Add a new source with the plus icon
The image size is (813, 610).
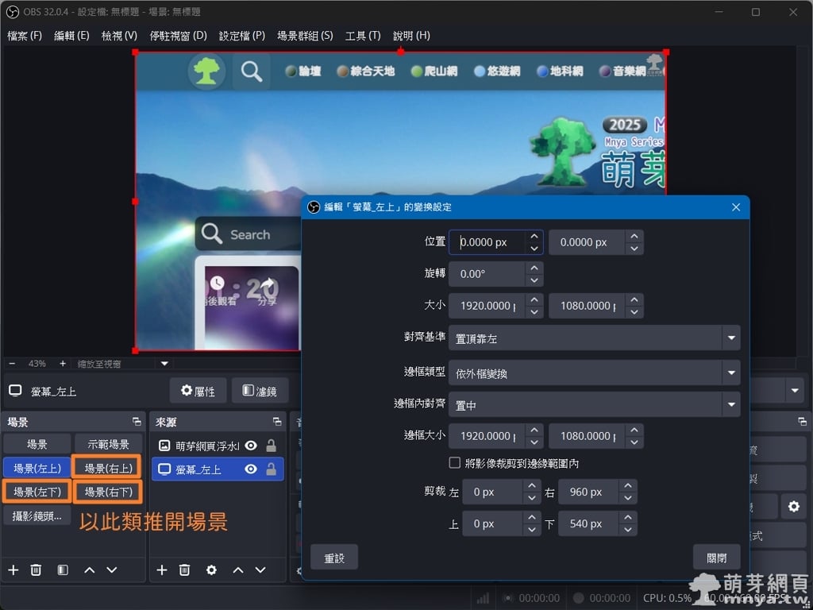pyautogui.click(x=161, y=570)
